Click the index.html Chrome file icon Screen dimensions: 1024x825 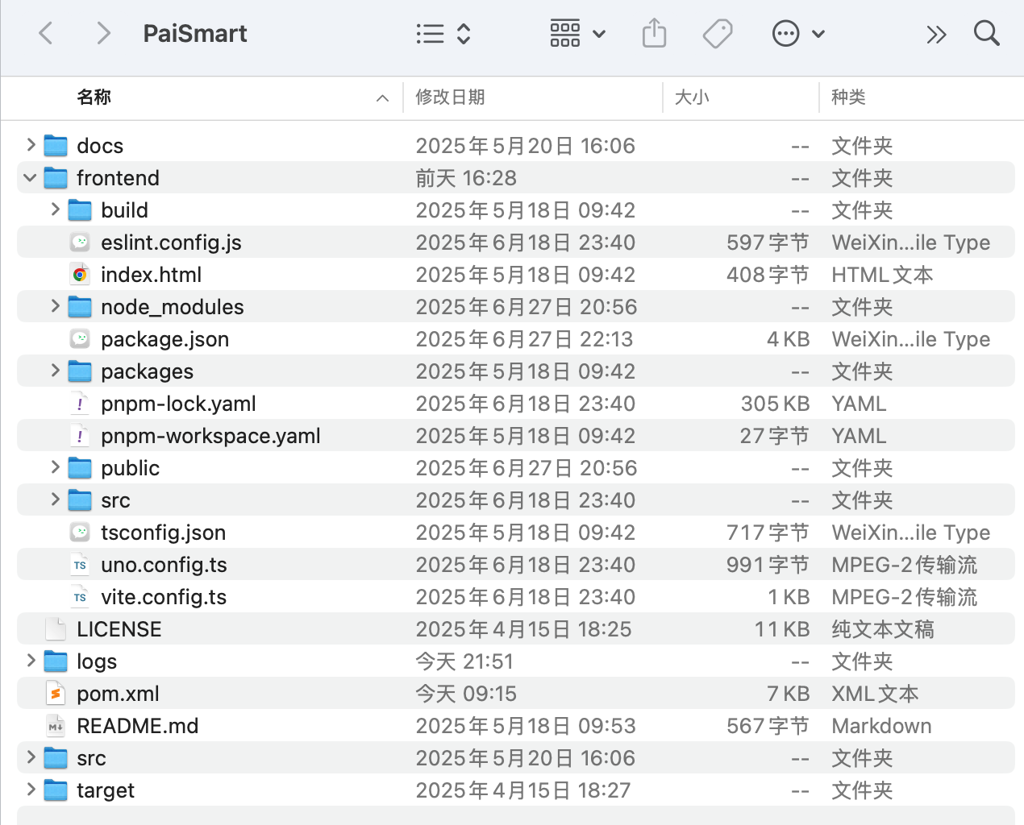pyautogui.click(x=80, y=275)
